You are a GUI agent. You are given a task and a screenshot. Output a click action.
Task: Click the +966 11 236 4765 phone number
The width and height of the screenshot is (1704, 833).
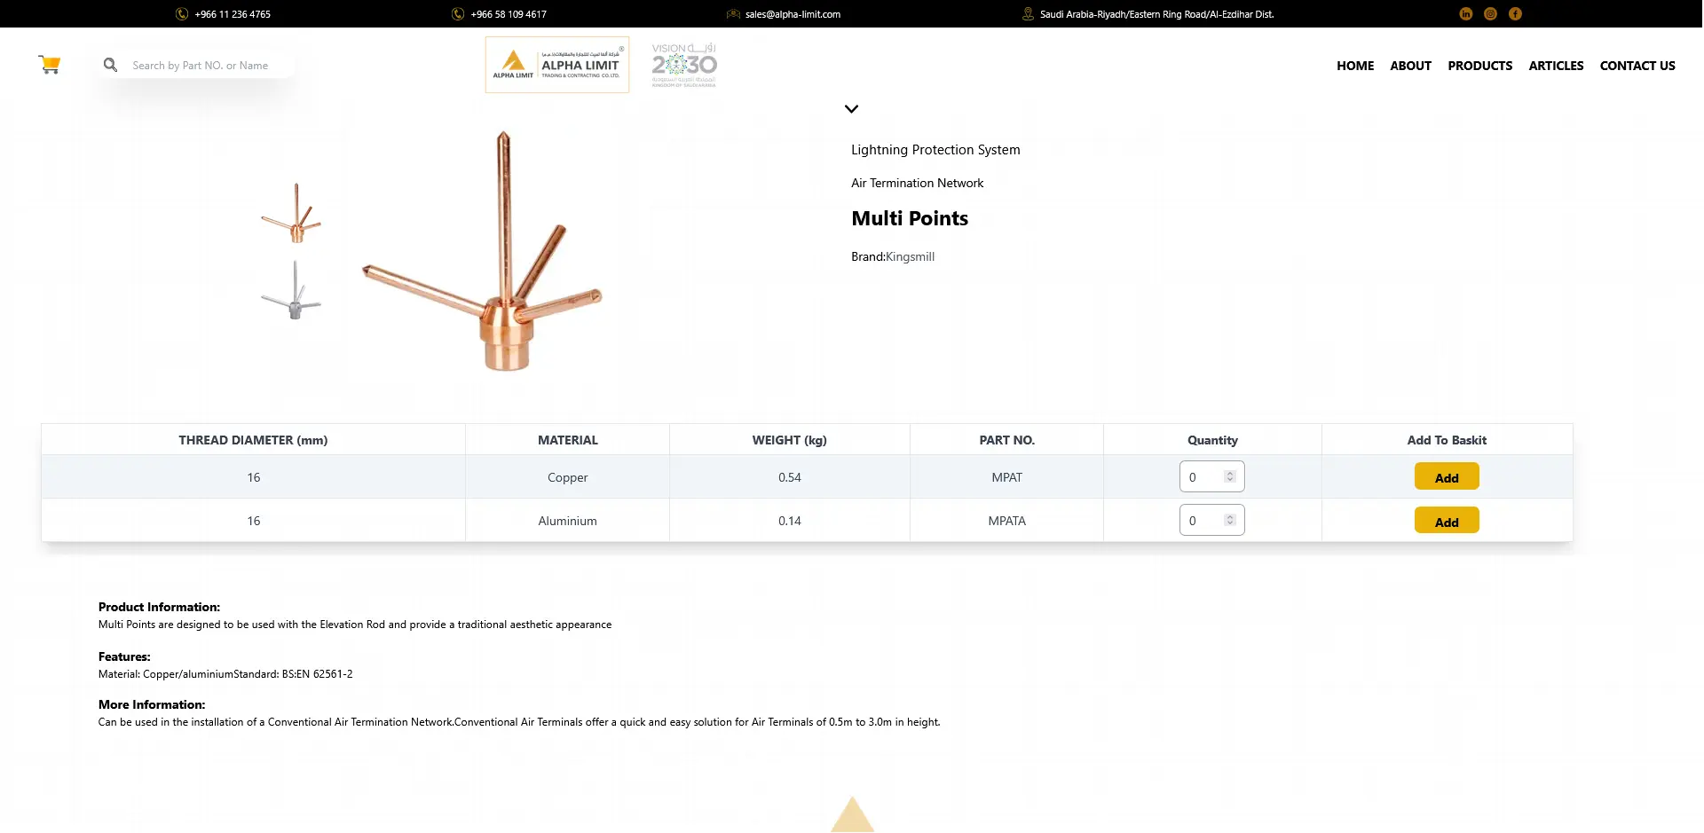click(233, 14)
